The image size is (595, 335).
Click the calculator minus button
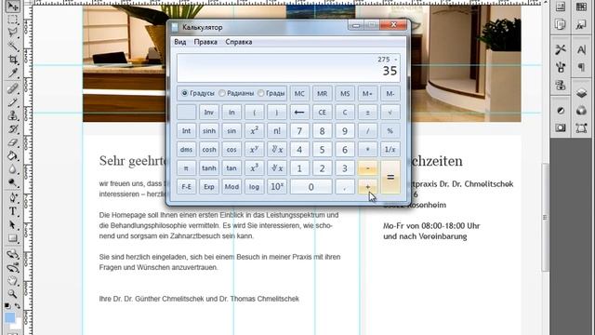click(368, 167)
